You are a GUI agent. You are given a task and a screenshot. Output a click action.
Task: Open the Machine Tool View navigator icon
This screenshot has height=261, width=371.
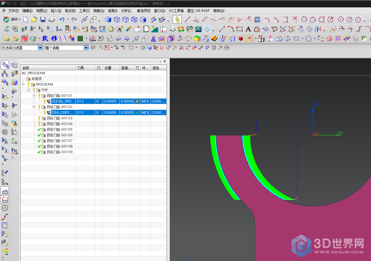[5, 74]
